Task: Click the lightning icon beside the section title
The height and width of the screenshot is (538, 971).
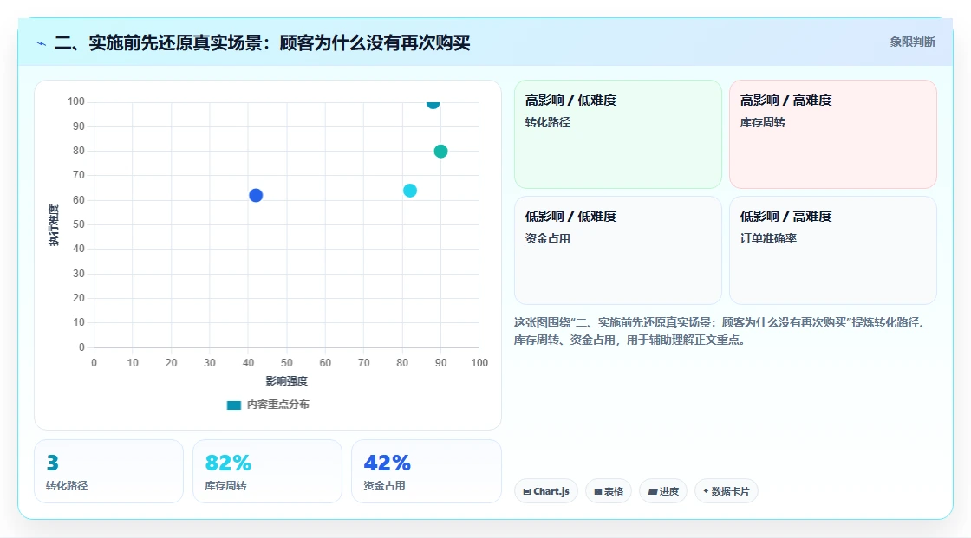Action: [42, 43]
